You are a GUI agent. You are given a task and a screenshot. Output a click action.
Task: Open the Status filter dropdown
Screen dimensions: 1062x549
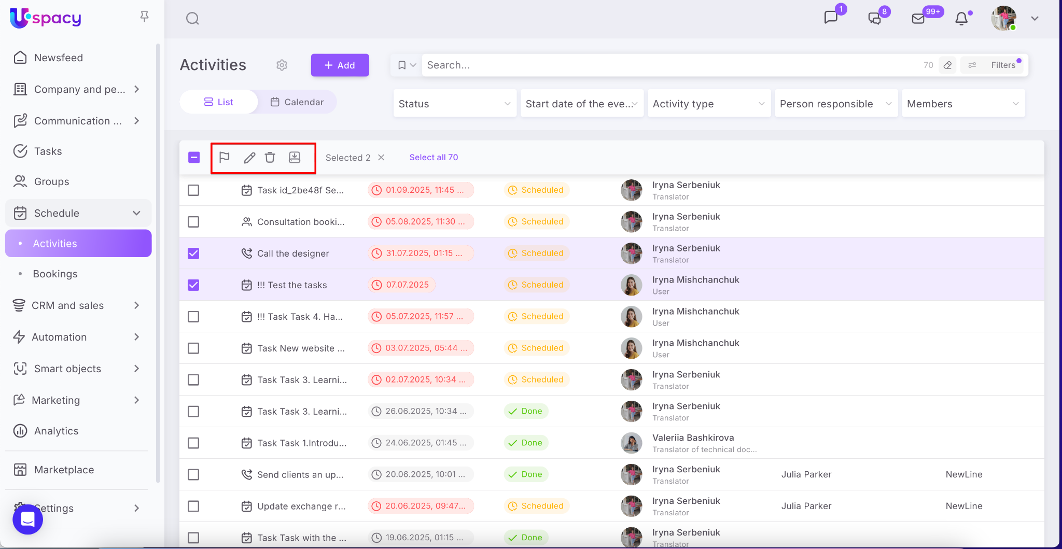[x=454, y=104]
